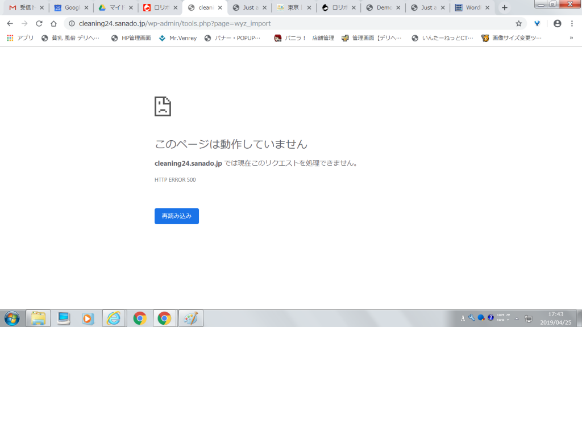Open the KANA dropdown in the language bar

coord(508,320)
